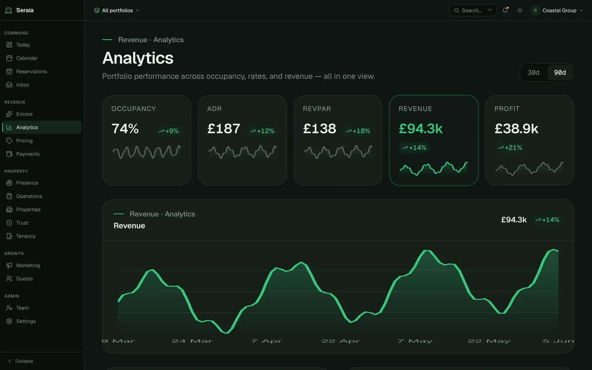Click the +18% RevPAR change
Image resolution: width=592 pixels, height=370 pixels.
point(358,131)
